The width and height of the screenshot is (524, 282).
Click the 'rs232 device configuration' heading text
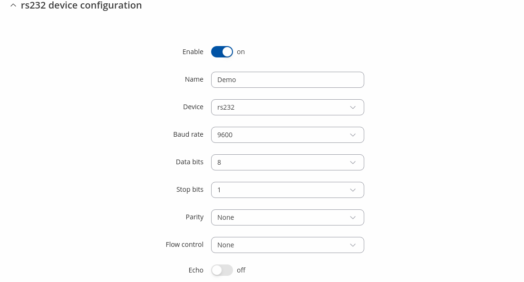(81, 6)
